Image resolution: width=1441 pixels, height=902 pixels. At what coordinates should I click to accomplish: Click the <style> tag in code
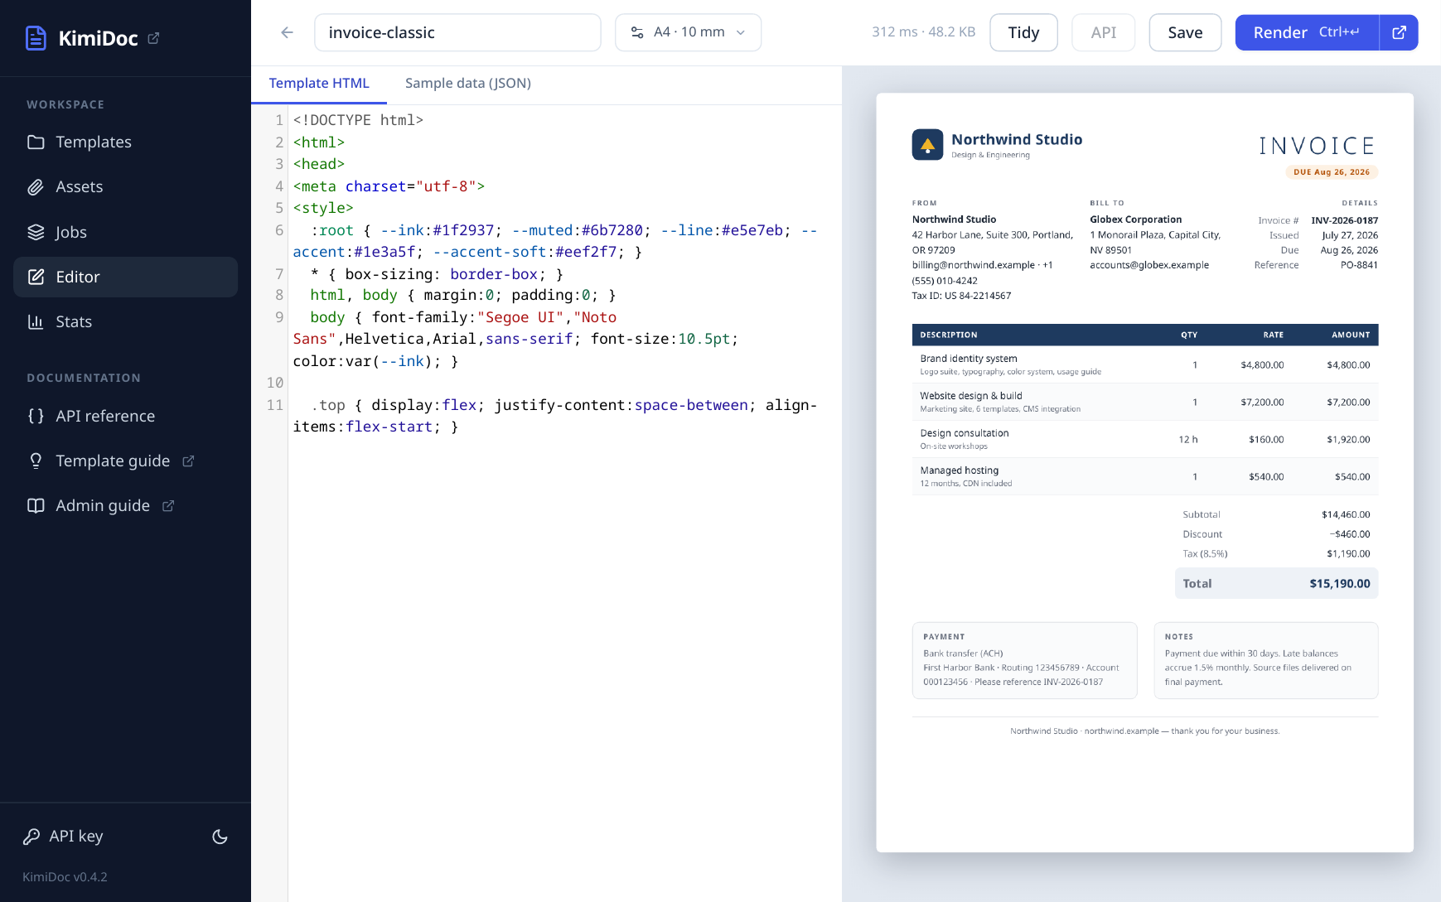click(x=323, y=208)
